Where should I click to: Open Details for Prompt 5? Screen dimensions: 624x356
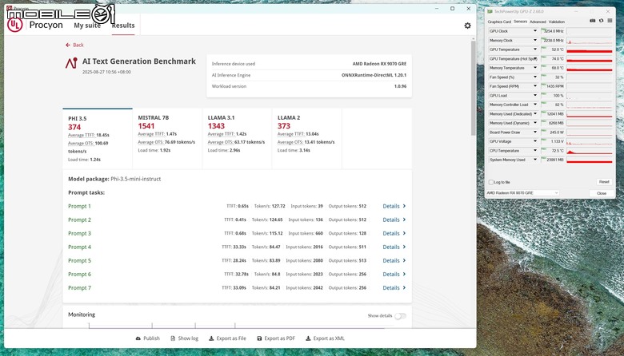click(394, 260)
